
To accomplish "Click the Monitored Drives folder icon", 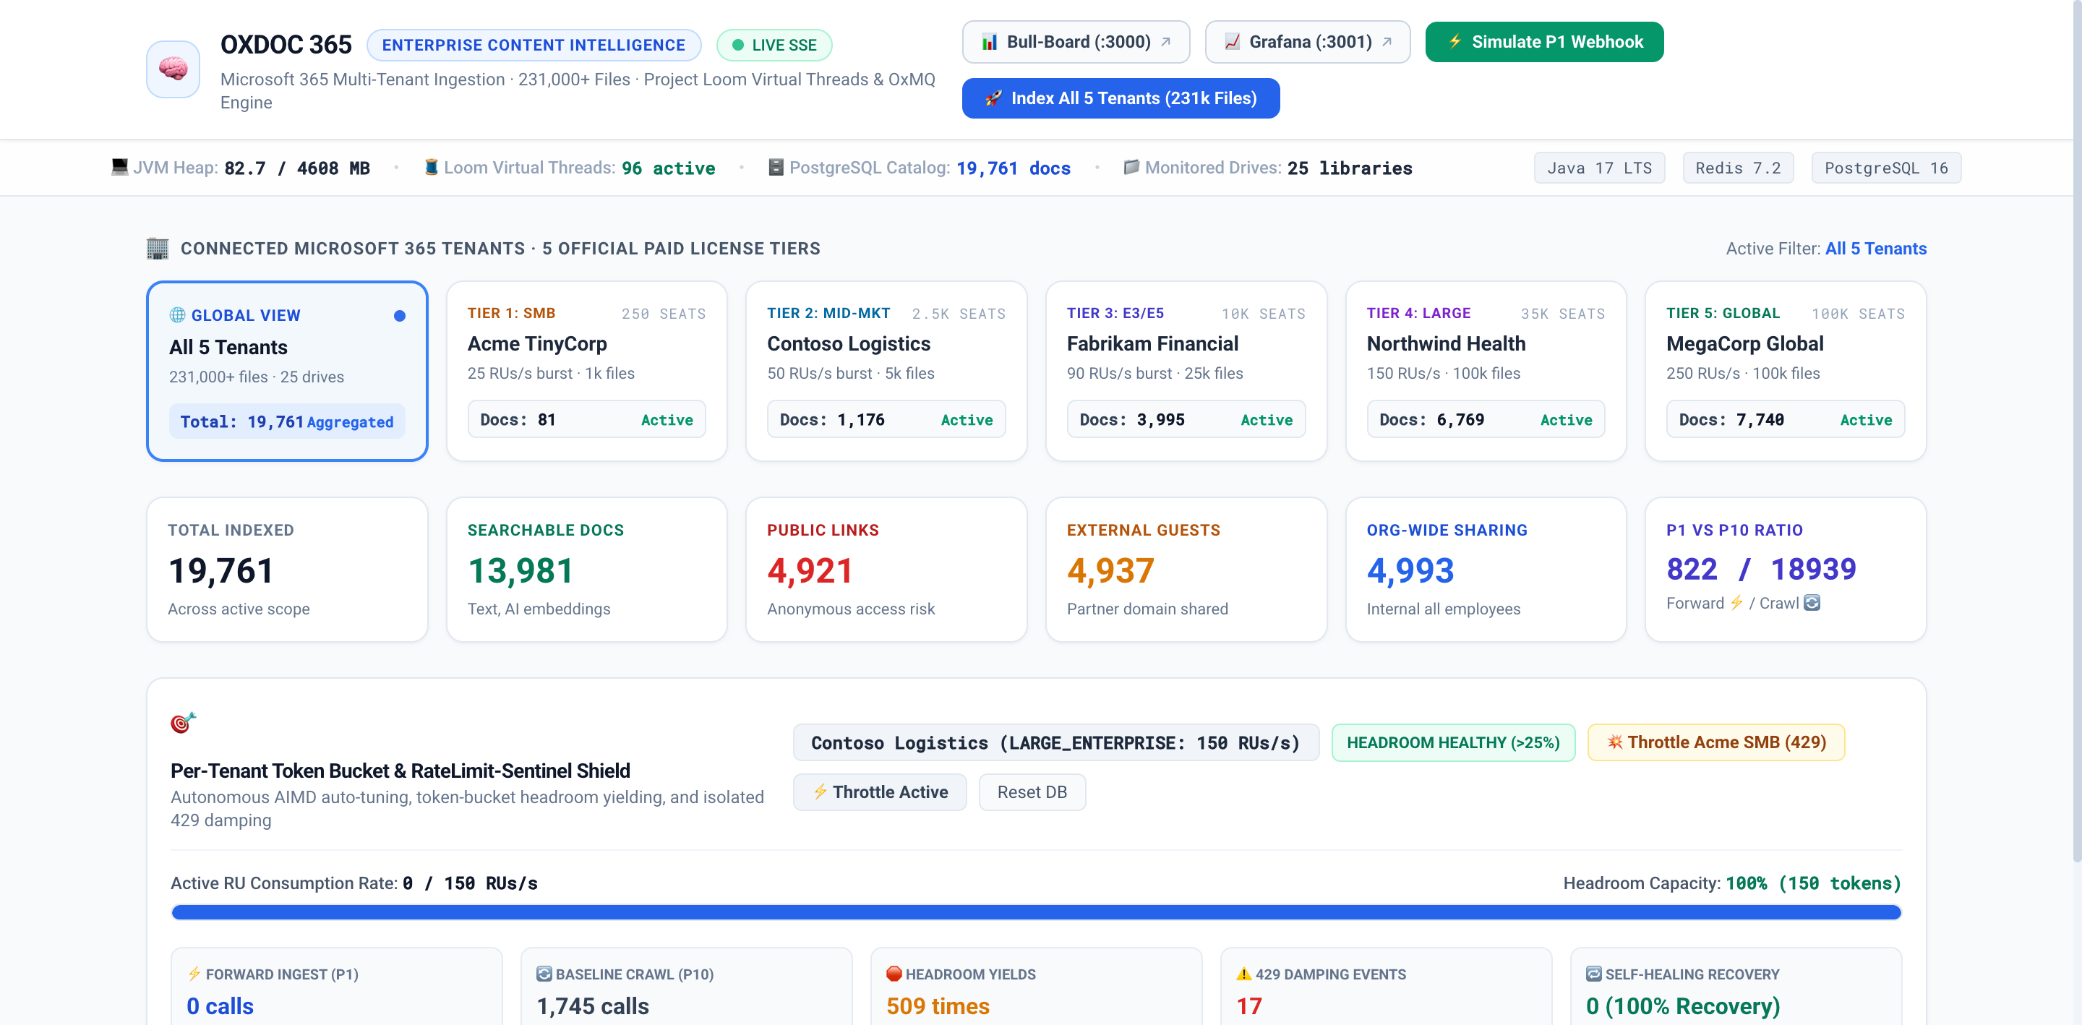I will pyautogui.click(x=1131, y=167).
